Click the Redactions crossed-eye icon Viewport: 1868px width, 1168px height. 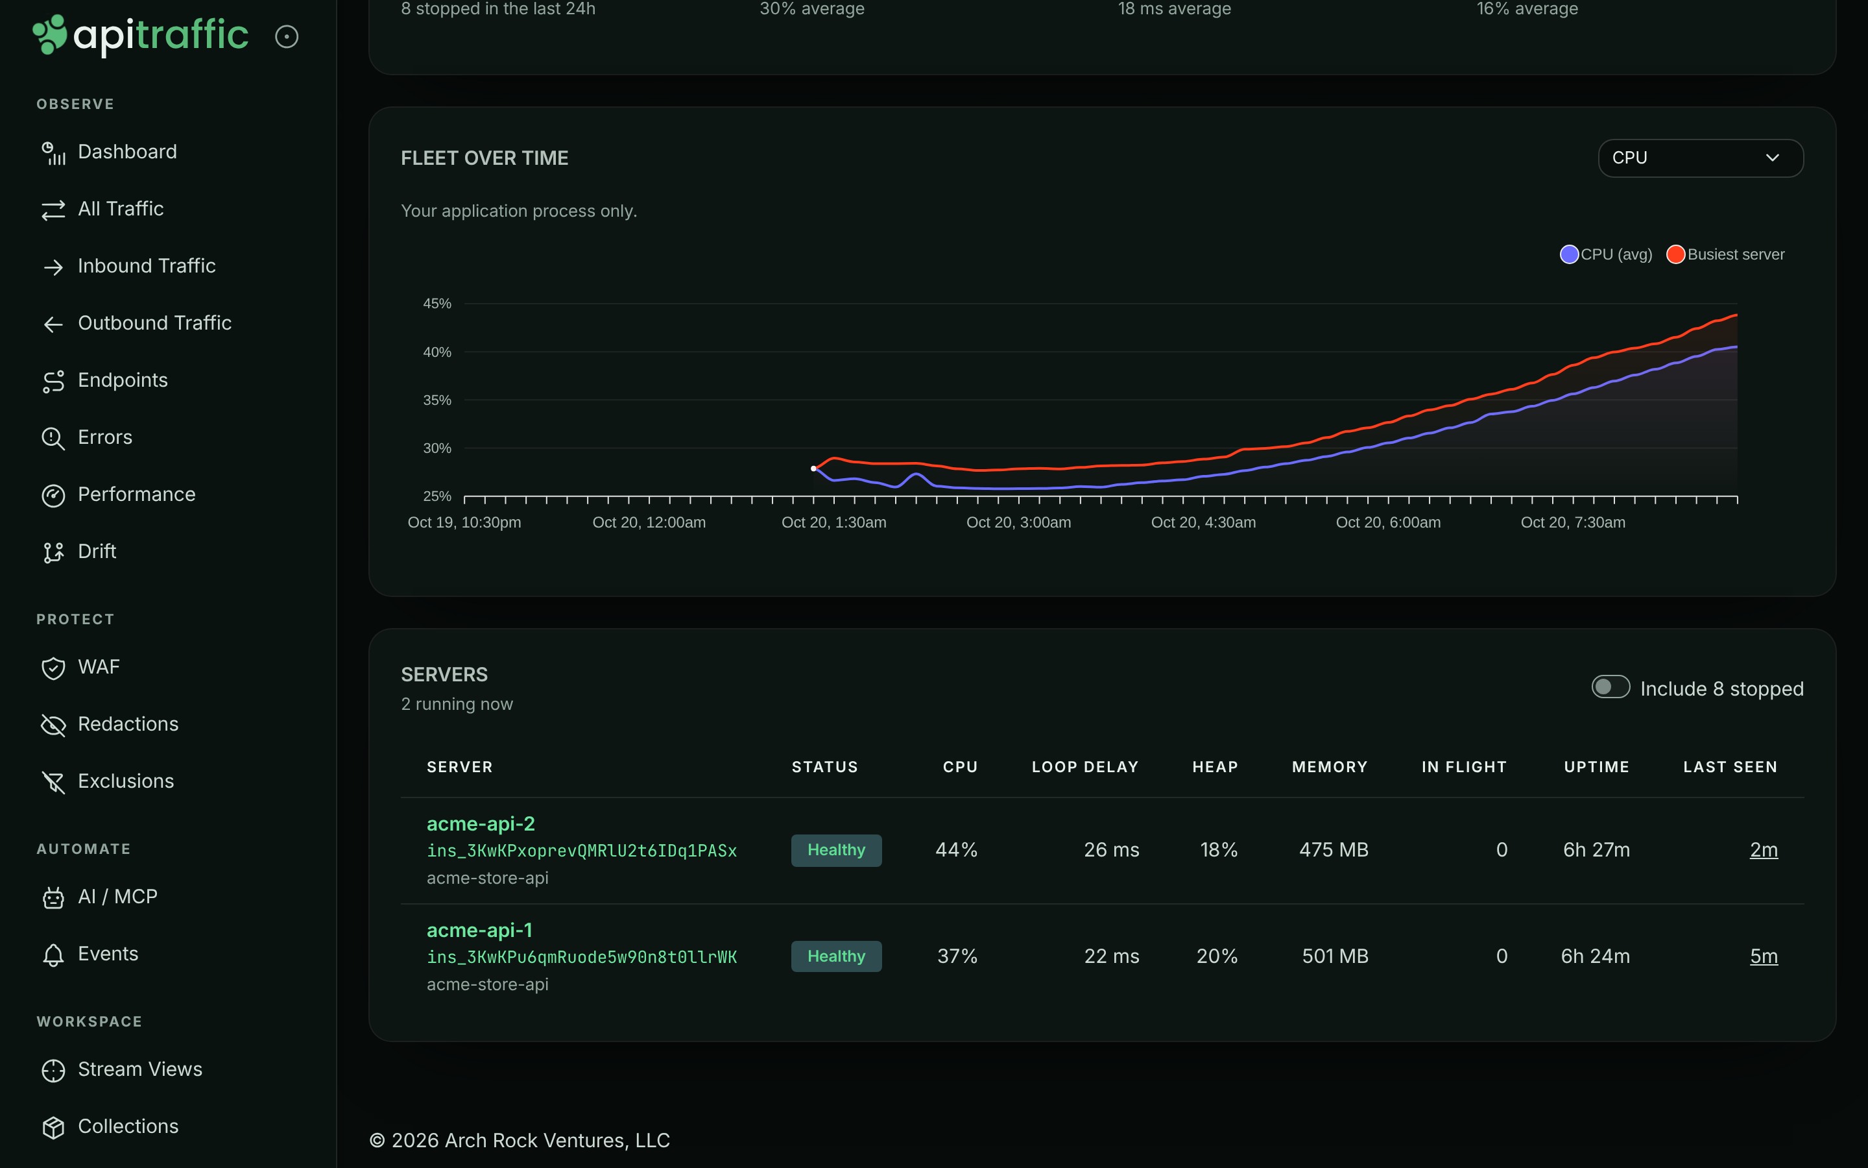click(53, 725)
